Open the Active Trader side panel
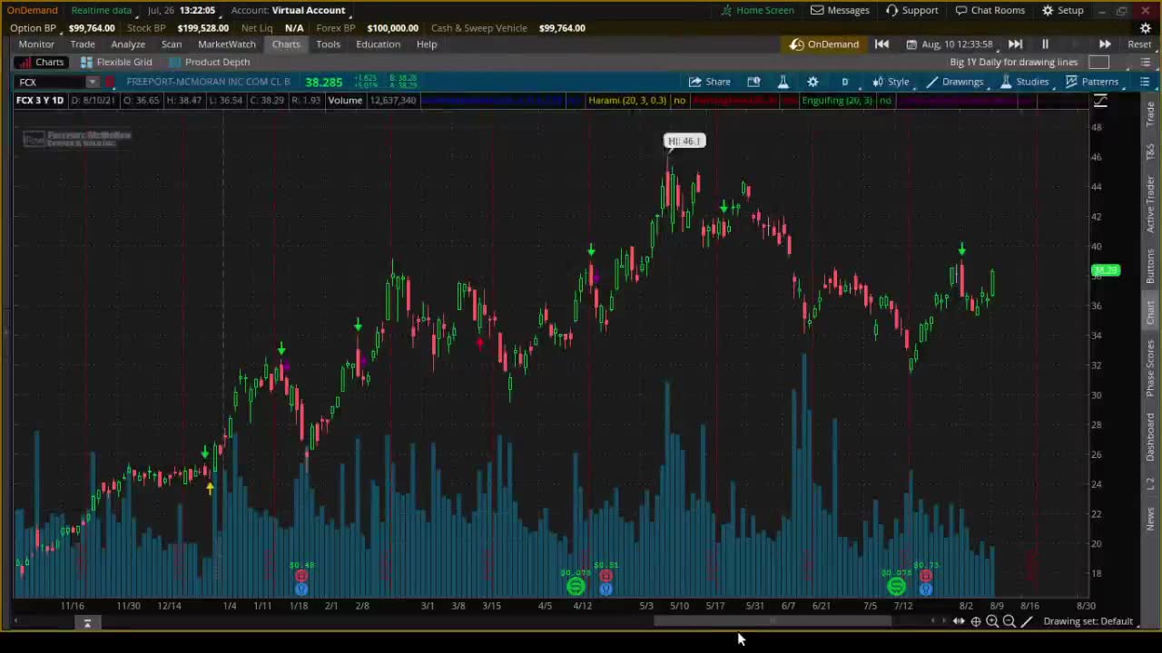 point(1150,204)
